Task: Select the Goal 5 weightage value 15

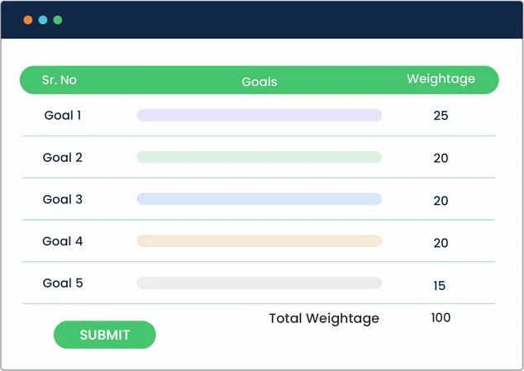Action: pos(440,286)
